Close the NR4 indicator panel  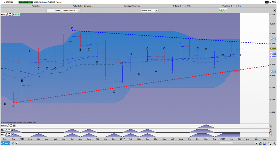point(12,130)
